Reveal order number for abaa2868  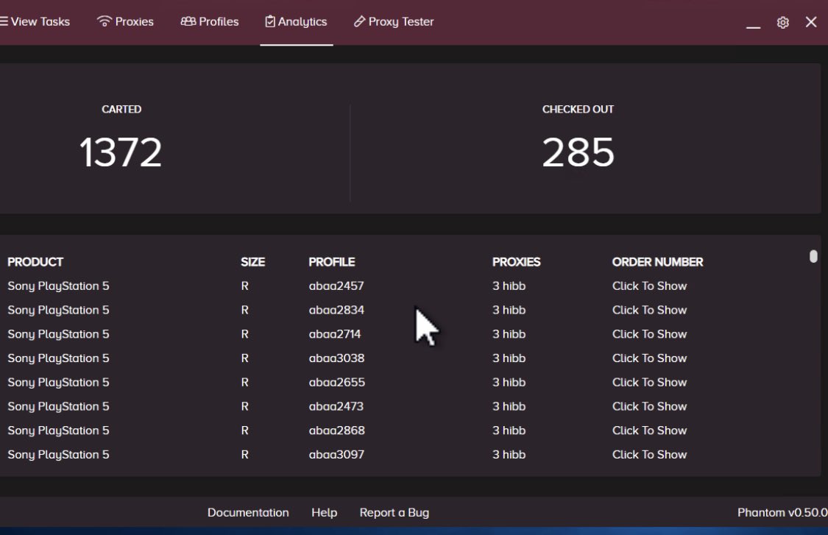(649, 431)
